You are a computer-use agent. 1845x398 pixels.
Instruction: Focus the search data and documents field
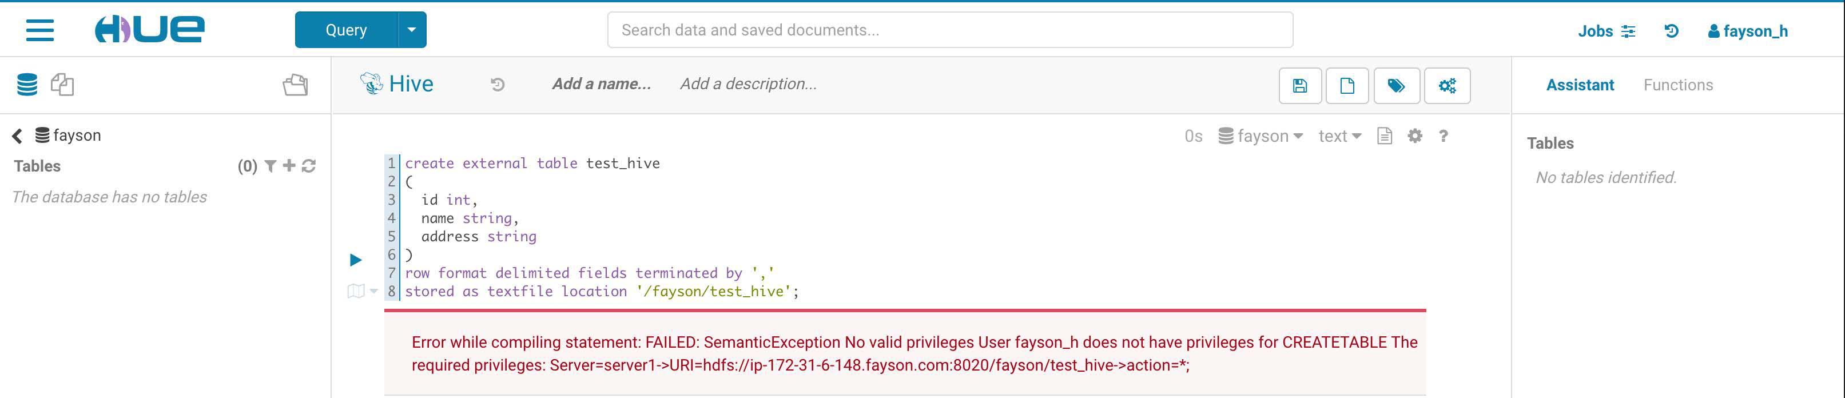click(x=950, y=30)
